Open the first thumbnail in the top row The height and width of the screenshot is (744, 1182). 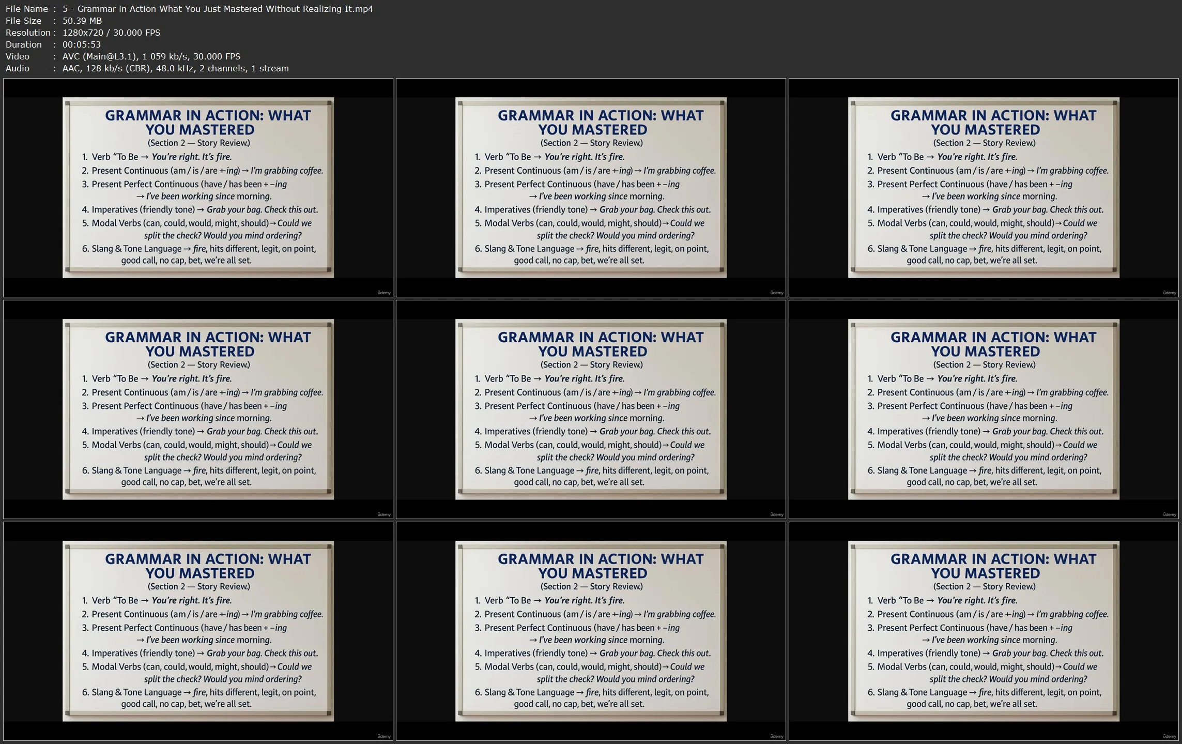[x=198, y=187]
